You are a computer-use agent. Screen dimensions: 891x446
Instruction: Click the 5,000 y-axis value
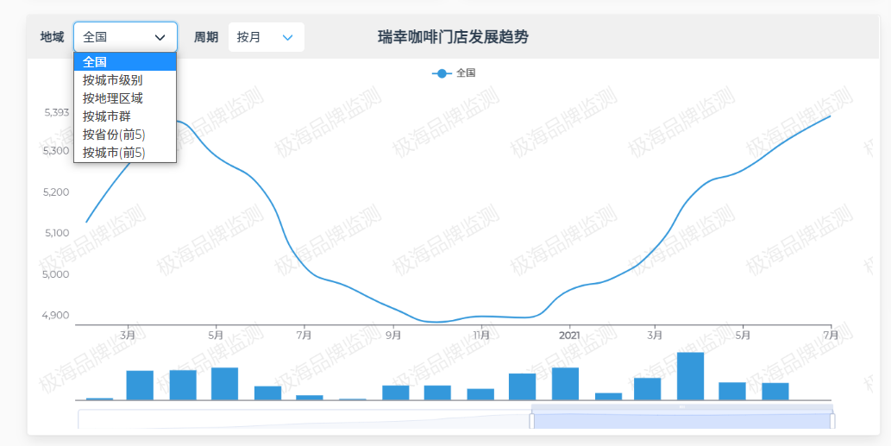point(56,274)
